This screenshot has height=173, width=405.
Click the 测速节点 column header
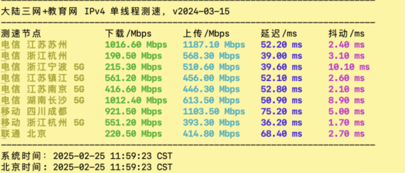(x=21, y=34)
